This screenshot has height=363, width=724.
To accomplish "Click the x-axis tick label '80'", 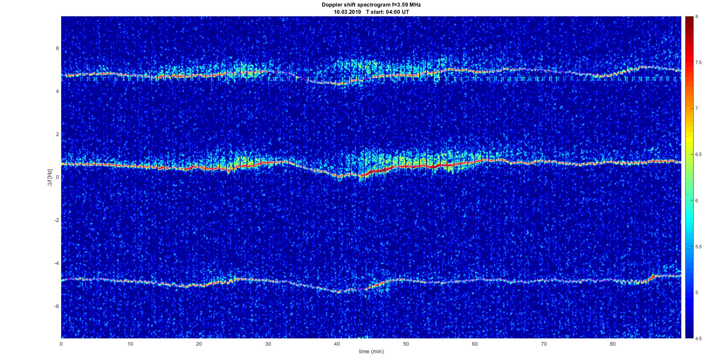I will click(x=613, y=344).
